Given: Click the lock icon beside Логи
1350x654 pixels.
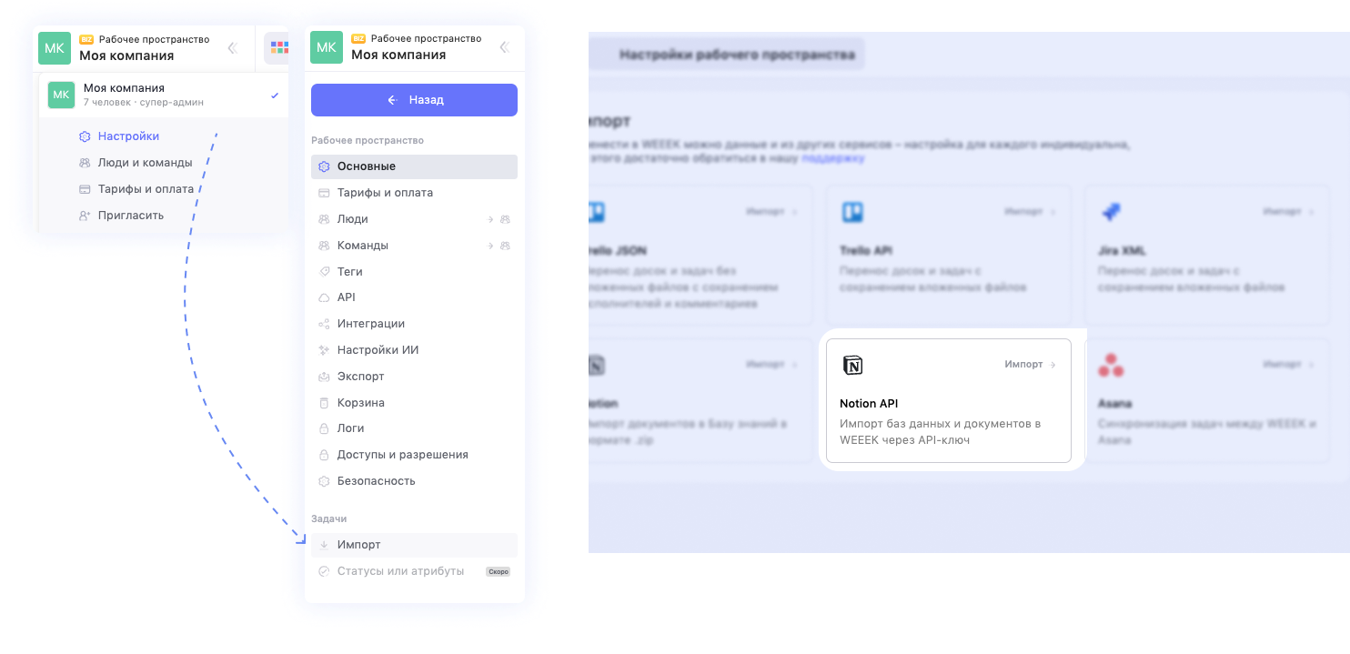Looking at the screenshot, I should (324, 428).
